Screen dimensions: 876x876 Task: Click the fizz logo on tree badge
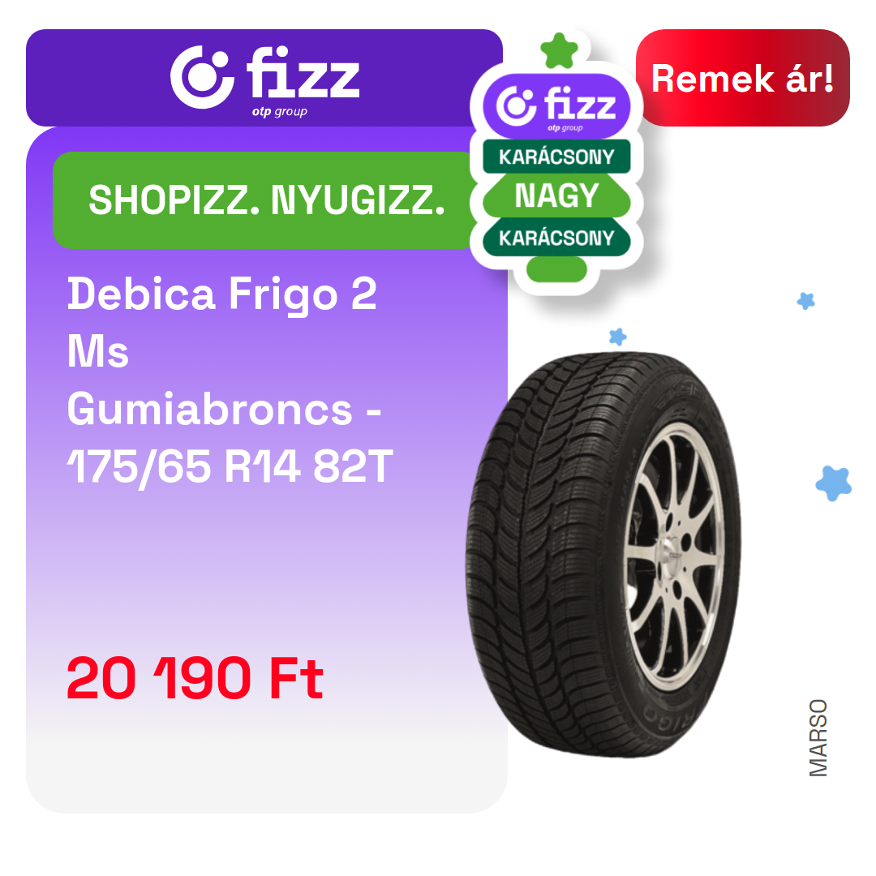pyautogui.click(x=556, y=106)
